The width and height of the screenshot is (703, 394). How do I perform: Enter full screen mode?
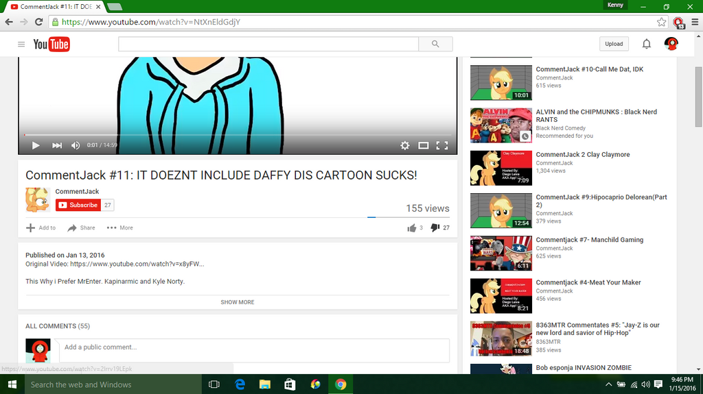442,145
